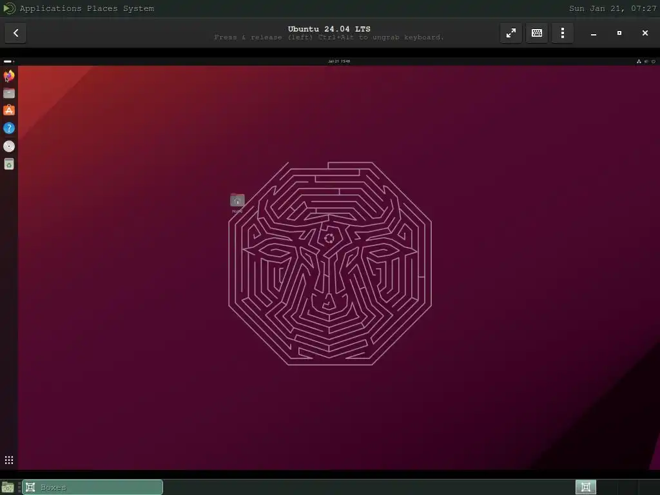Image resolution: width=660 pixels, height=495 pixels.
Task: Show Applications grid in the dock
Action: (9, 460)
